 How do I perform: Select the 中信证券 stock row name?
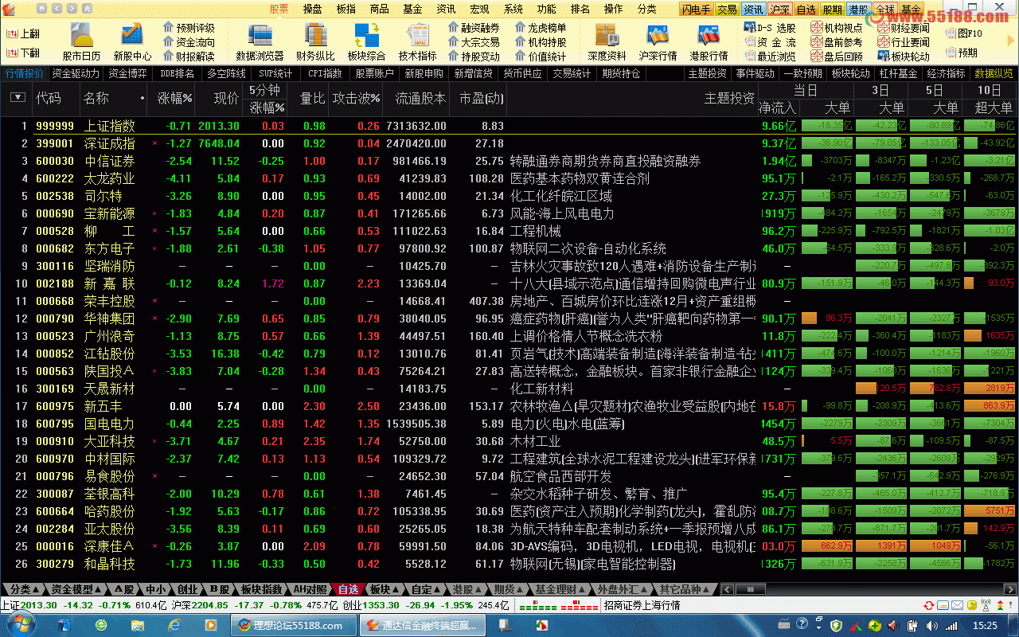tap(110, 161)
